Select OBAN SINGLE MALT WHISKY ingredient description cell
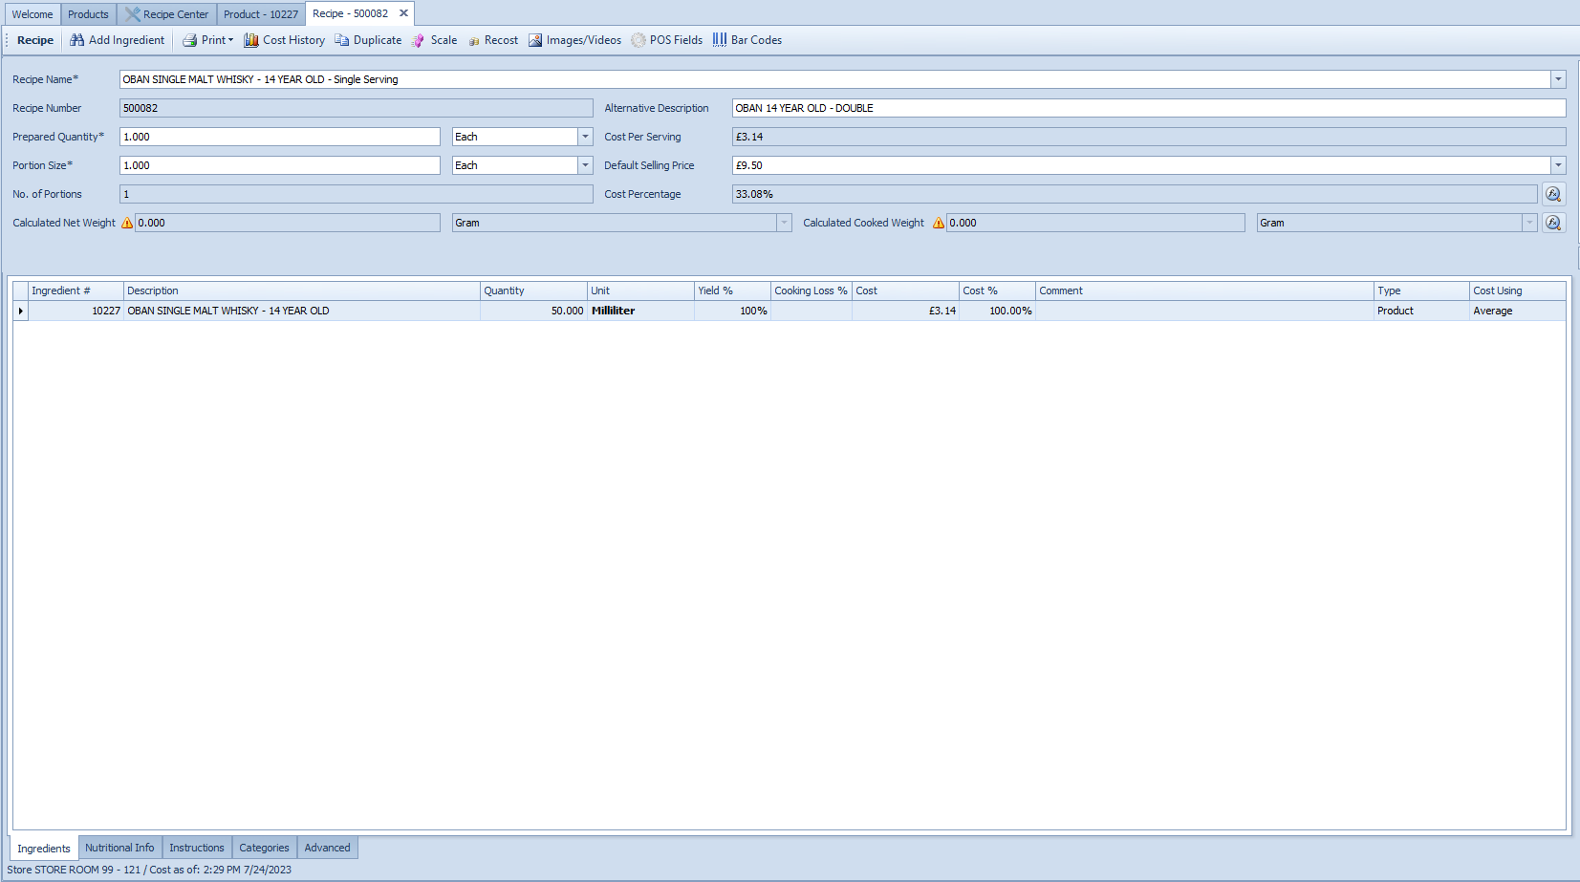Viewport: 1580px width, 882px height. tap(302, 311)
